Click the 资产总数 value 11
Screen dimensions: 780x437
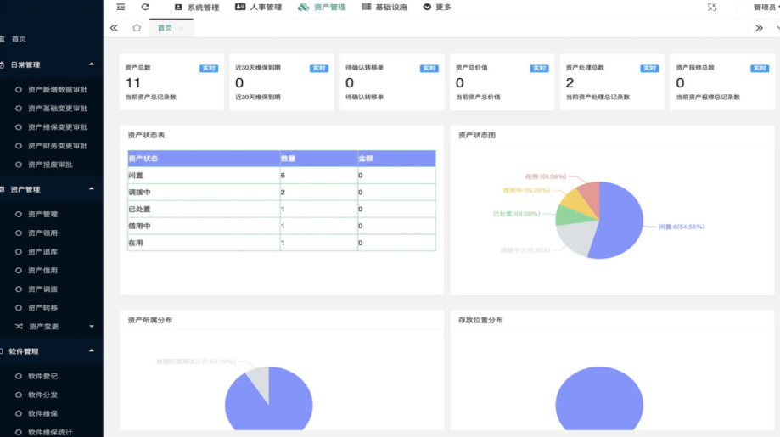132,82
